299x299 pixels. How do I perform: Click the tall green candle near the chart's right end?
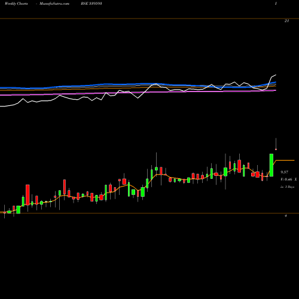[271, 165]
